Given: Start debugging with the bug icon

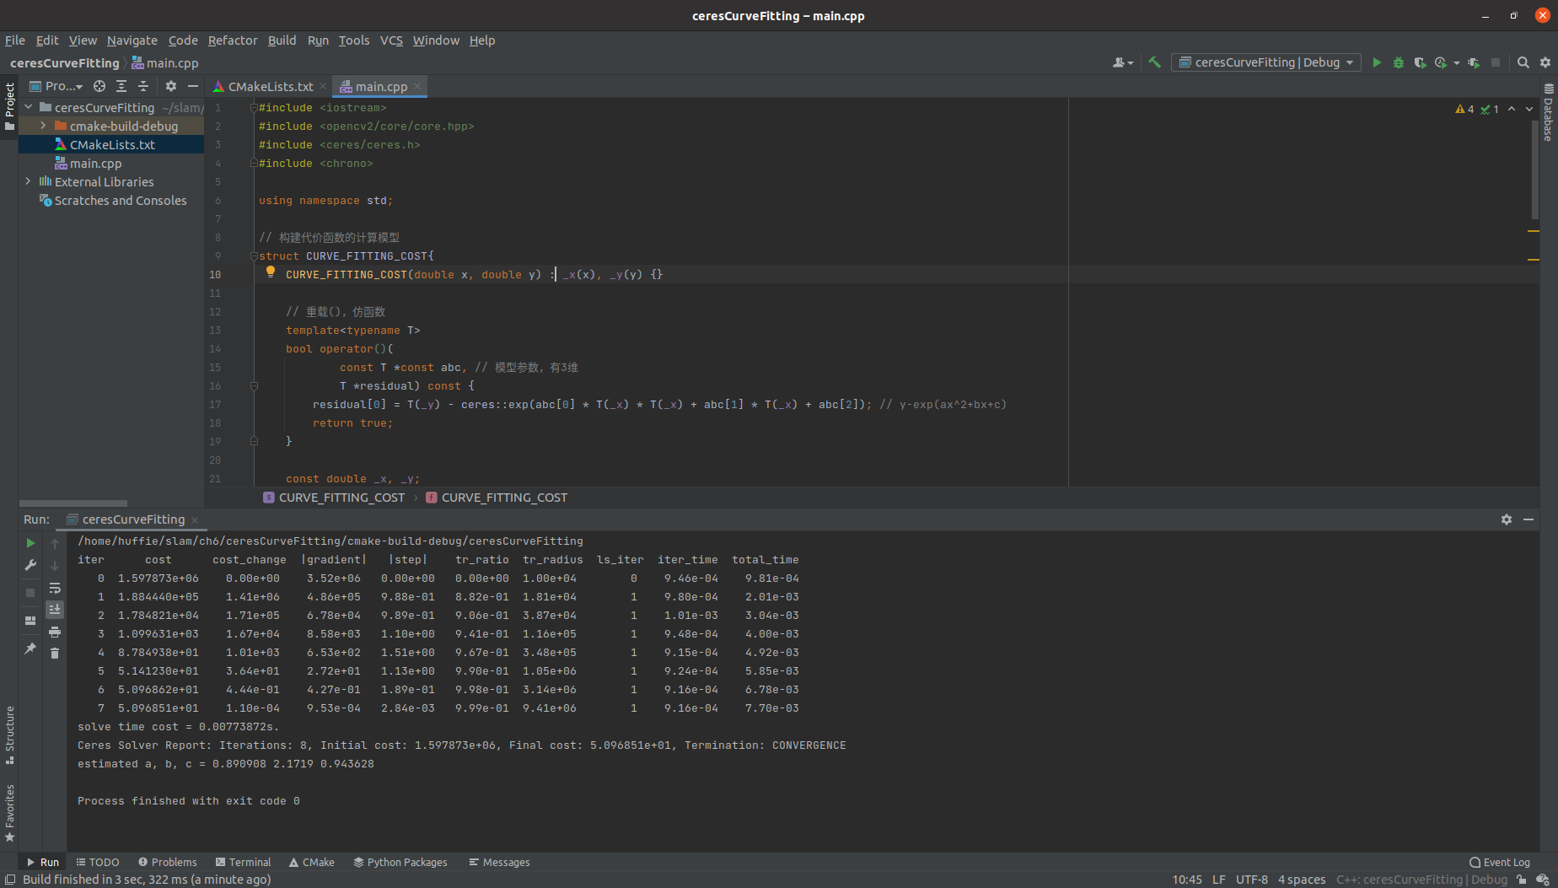Looking at the screenshot, I should click(1399, 62).
